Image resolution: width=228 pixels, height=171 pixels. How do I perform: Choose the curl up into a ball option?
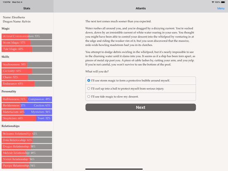(x=140, y=88)
